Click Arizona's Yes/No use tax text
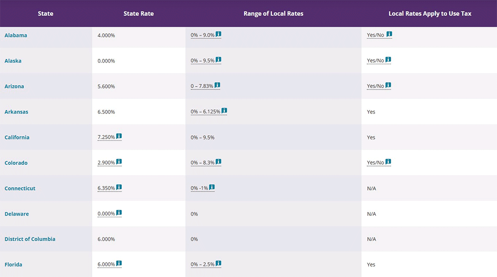The height and width of the screenshot is (277, 497). (375, 87)
